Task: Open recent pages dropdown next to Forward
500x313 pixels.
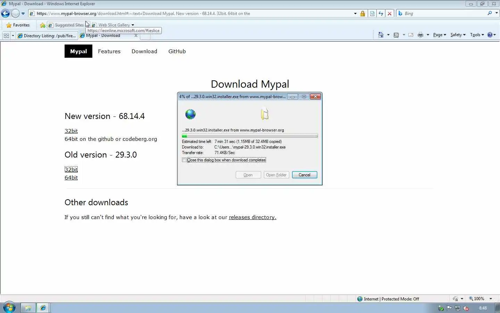Action: click(23, 14)
